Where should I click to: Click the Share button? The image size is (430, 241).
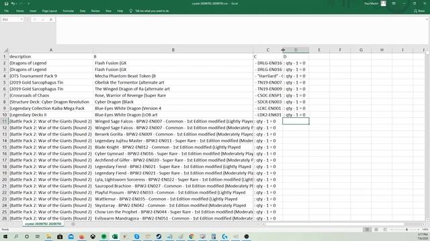click(x=419, y=11)
